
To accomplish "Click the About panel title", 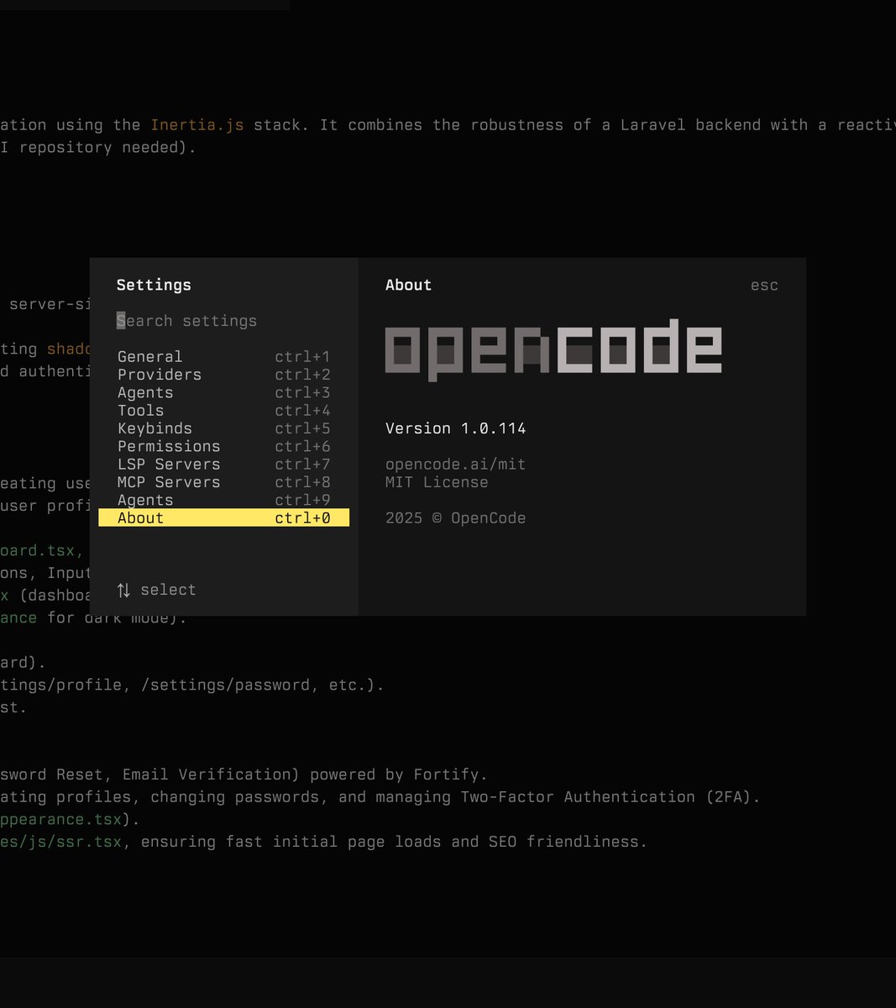I will point(408,285).
